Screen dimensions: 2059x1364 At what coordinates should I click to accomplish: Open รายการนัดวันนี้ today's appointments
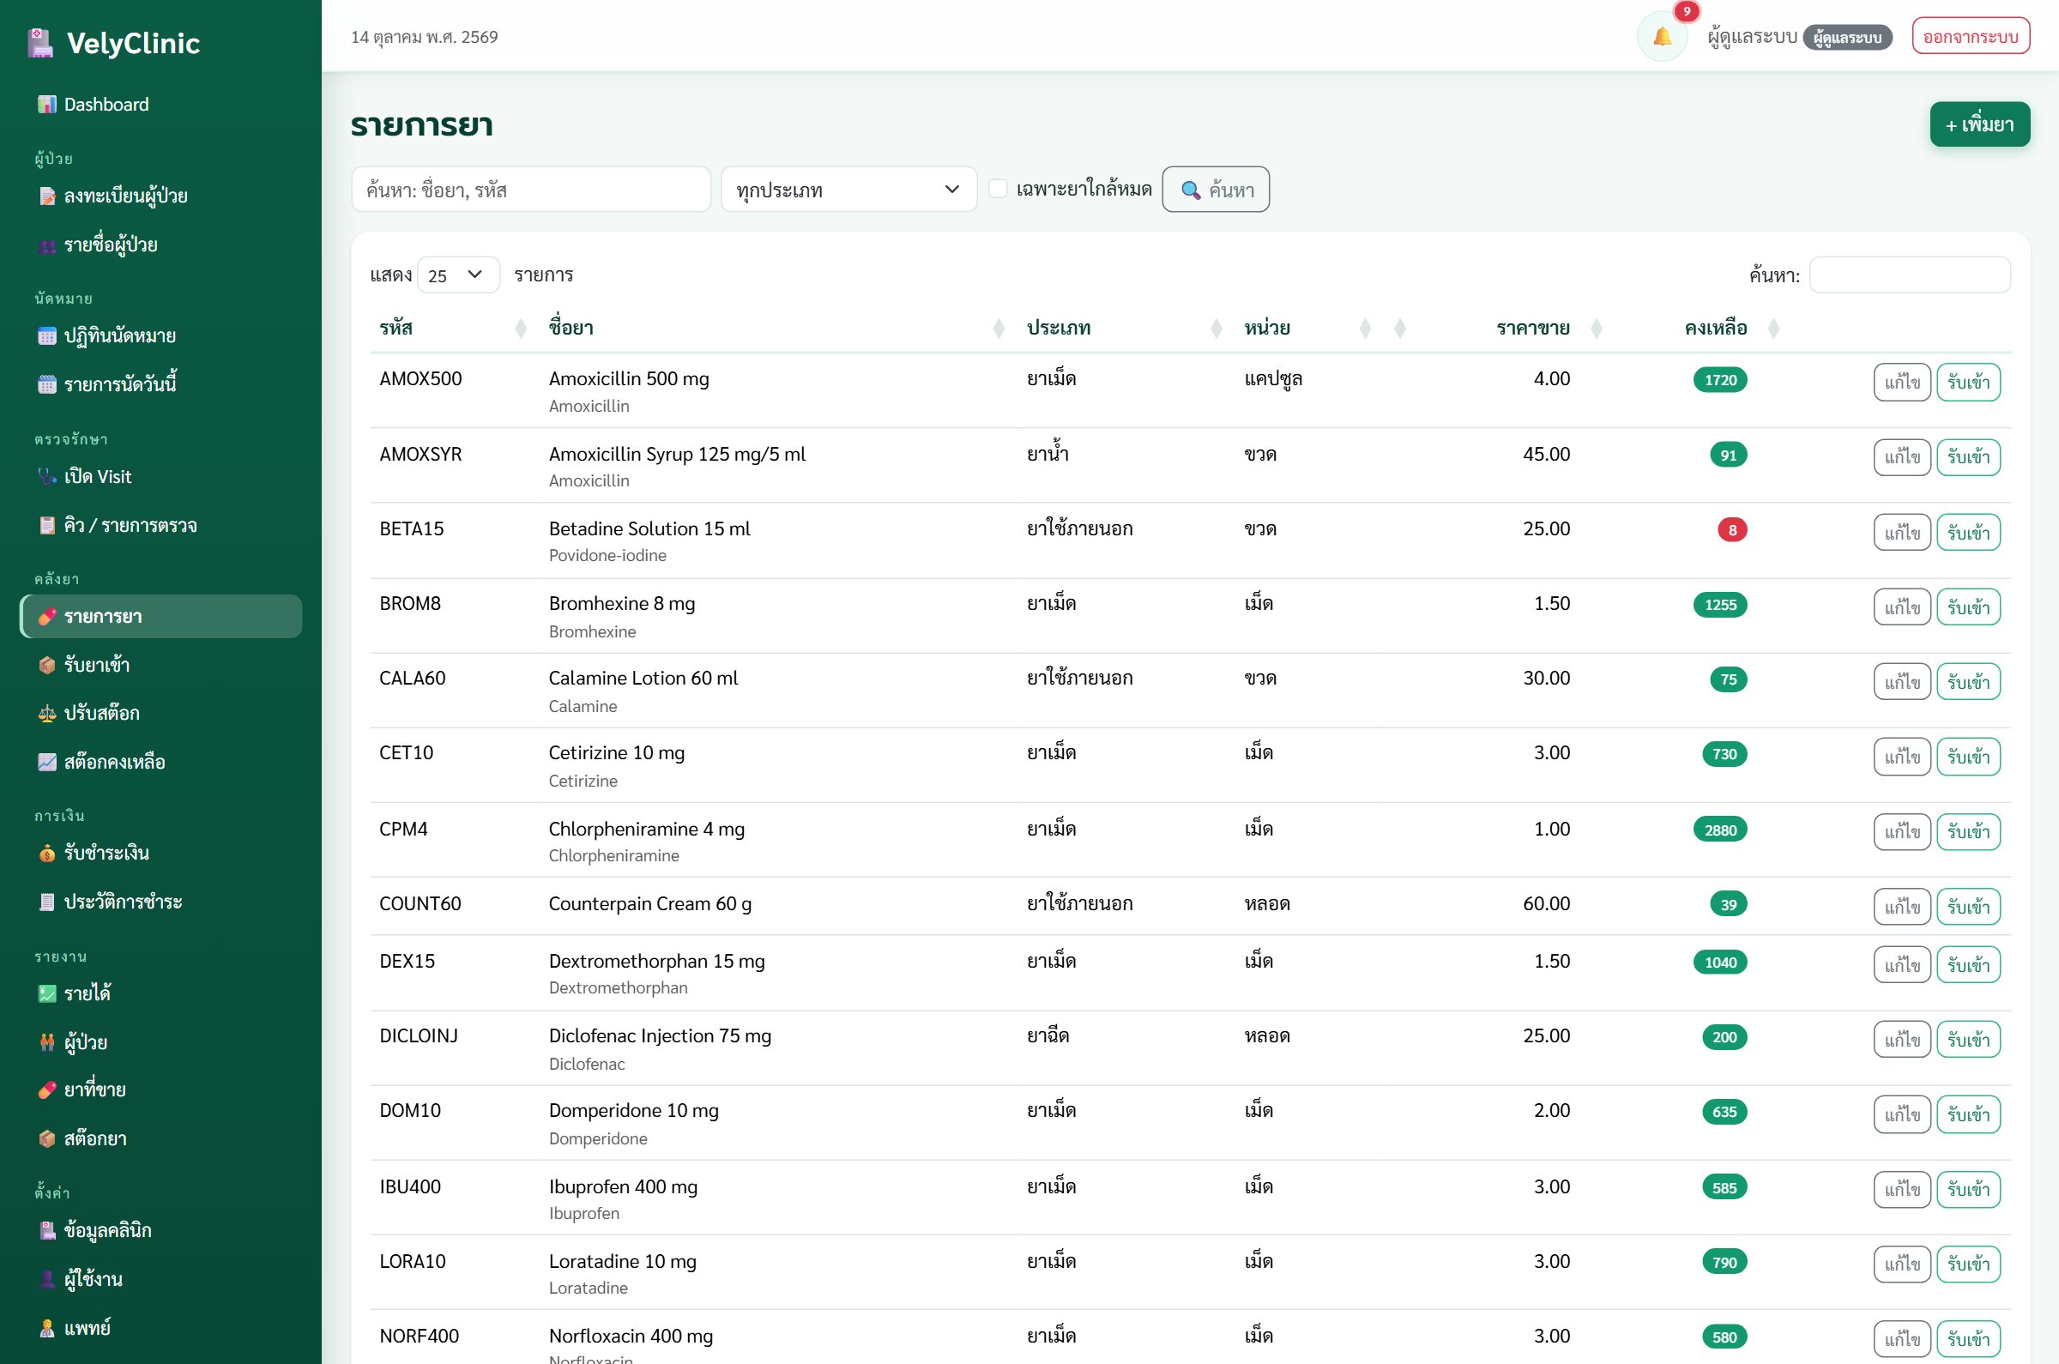tap(161, 383)
